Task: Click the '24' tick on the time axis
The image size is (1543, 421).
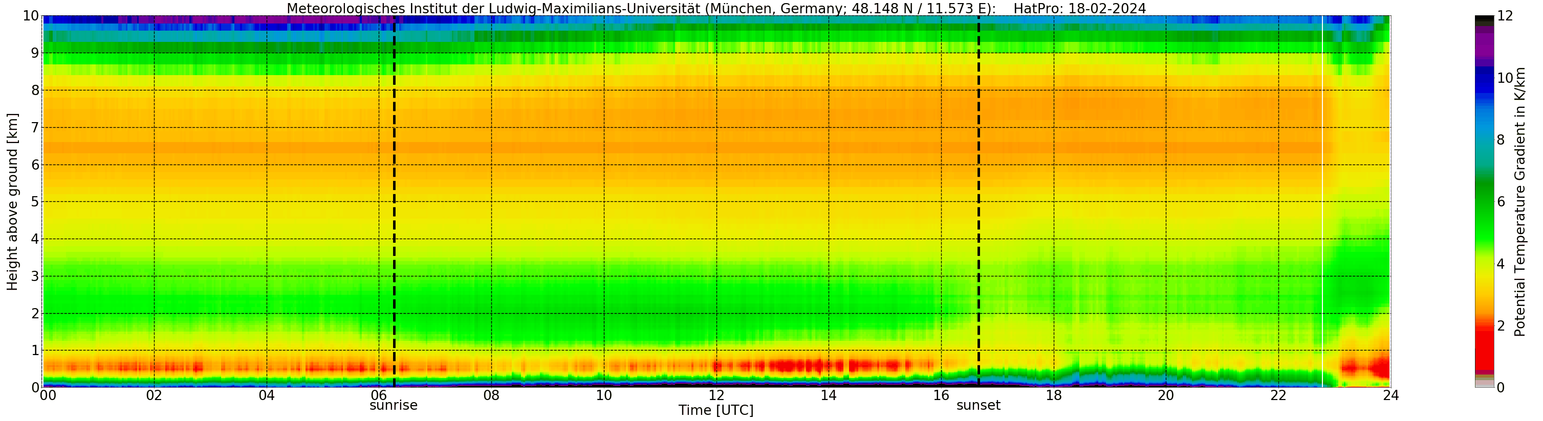Action: (x=1391, y=395)
